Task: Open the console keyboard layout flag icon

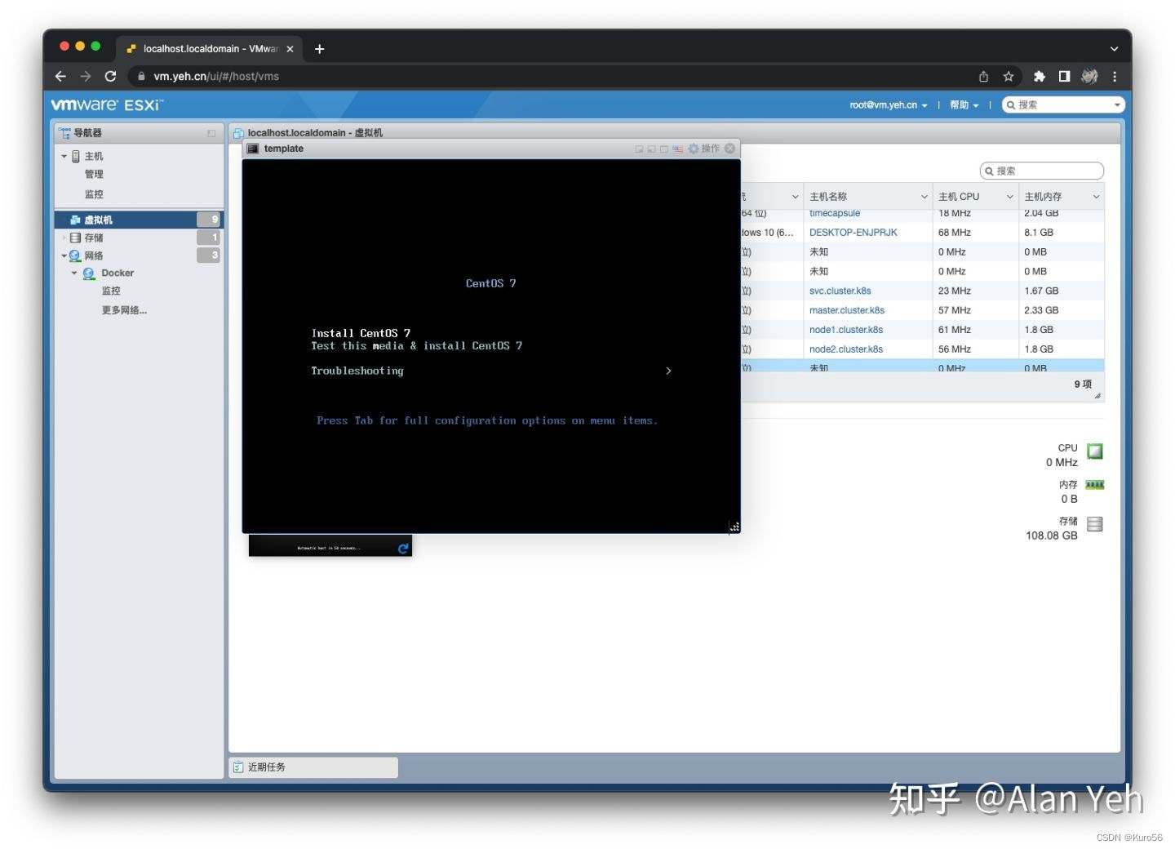Action: pyautogui.click(x=677, y=149)
